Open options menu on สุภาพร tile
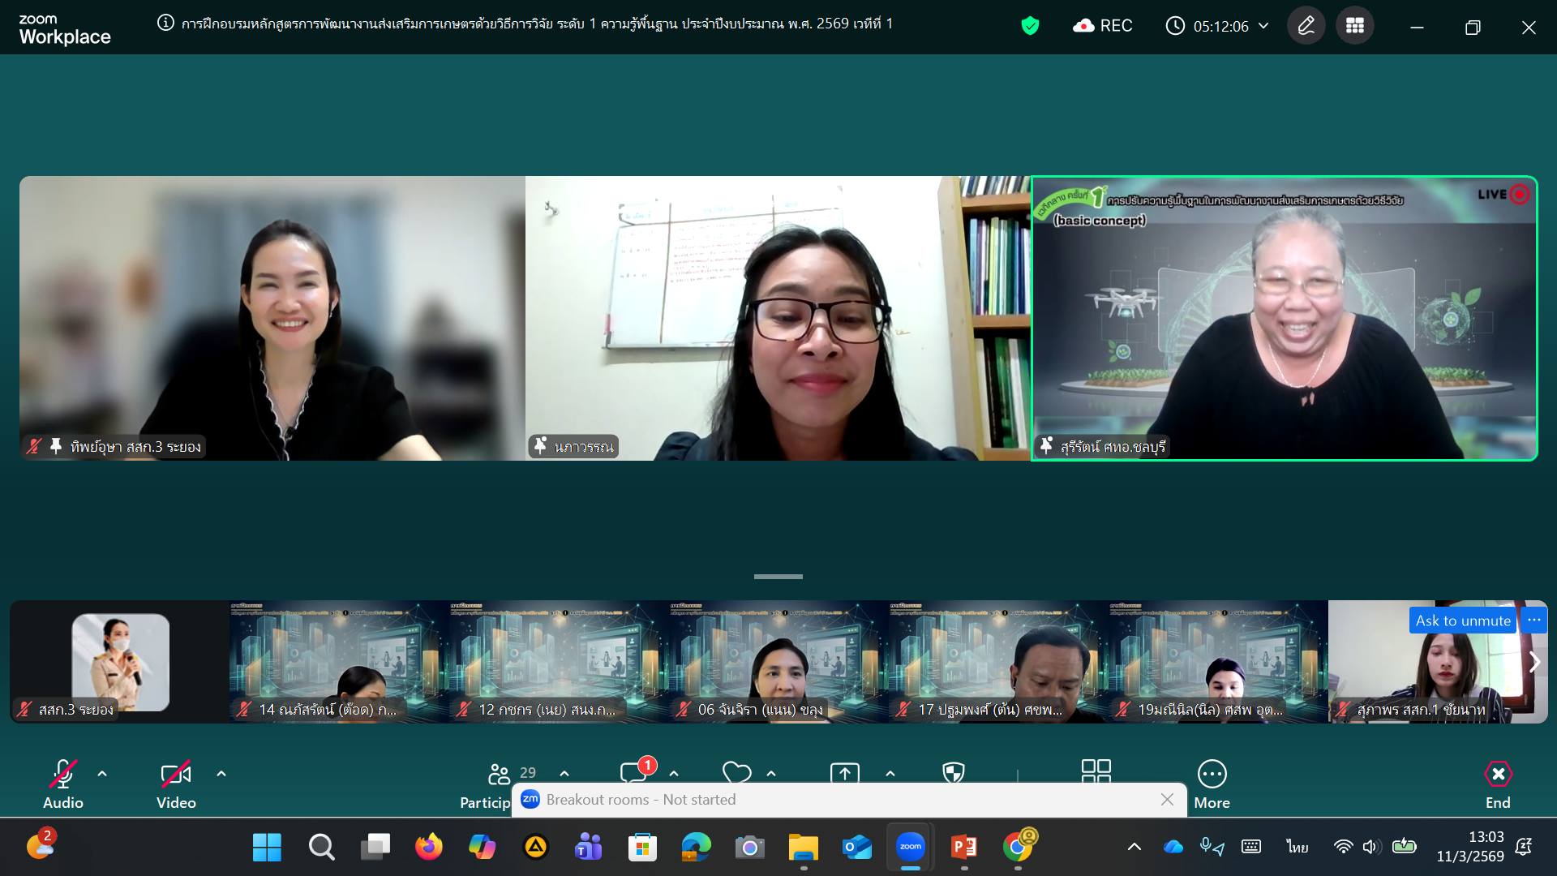The width and height of the screenshot is (1557, 876). (1533, 620)
